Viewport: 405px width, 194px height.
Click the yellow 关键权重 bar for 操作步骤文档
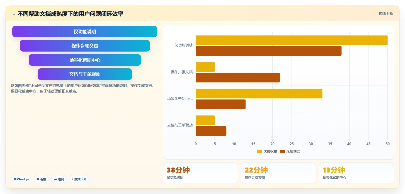point(205,67)
